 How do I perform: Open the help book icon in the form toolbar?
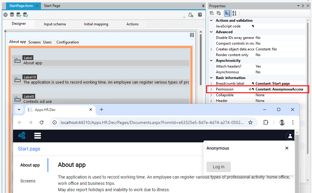pyautogui.click(x=200, y=15)
